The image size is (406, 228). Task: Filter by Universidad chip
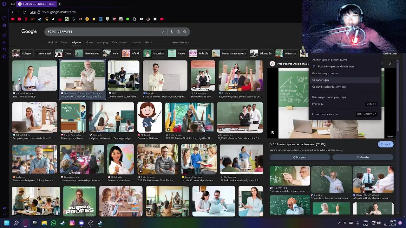coord(44,54)
